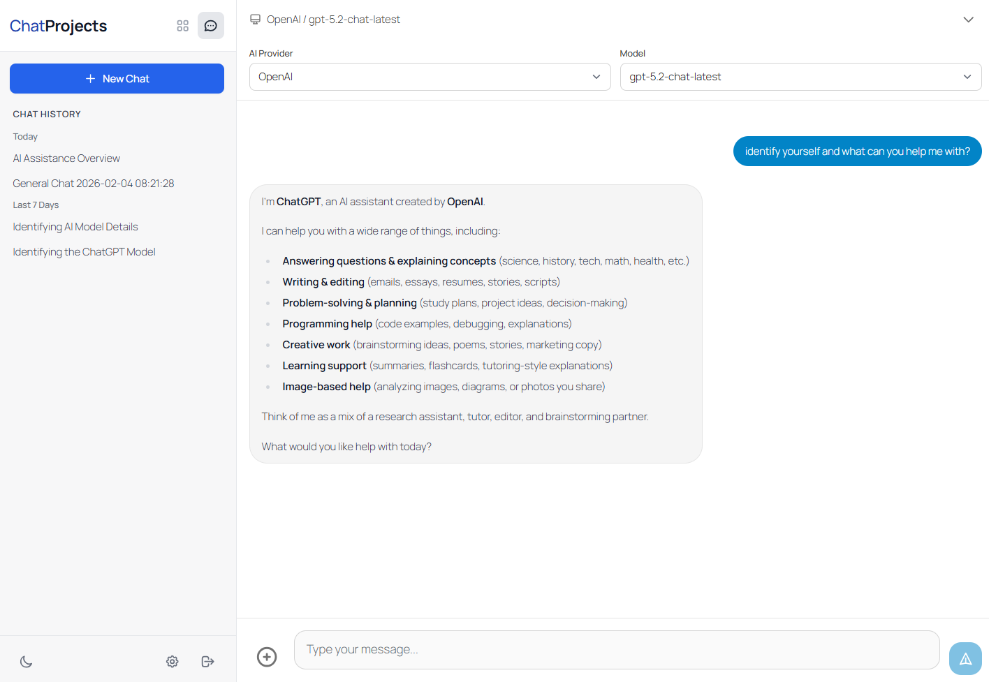Open General Chat 2026-02-04 08:21:28
The image size is (989, 682).
coord(94,184)
